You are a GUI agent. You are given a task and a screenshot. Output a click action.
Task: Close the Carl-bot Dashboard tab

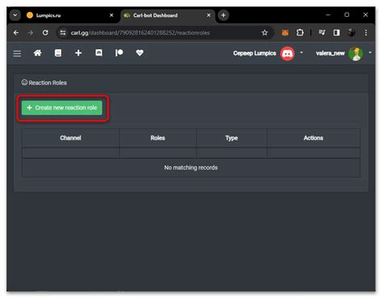click(209, 15)
